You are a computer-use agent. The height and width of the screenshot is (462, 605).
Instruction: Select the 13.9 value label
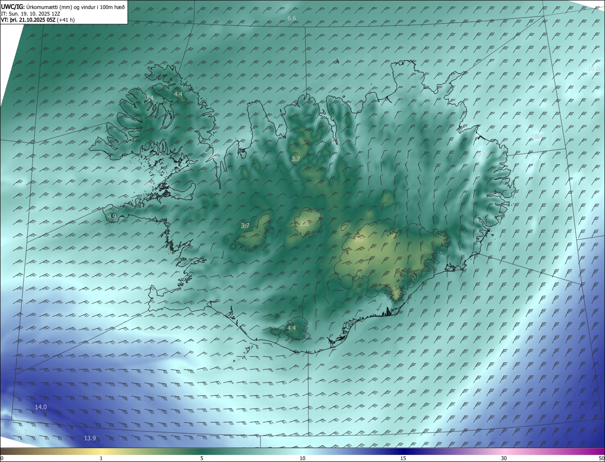(x=90, y=438)
